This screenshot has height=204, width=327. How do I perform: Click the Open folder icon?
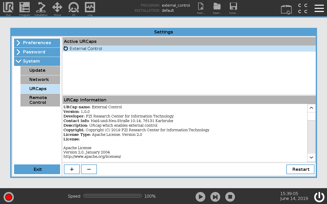click(x=217, y=8)
